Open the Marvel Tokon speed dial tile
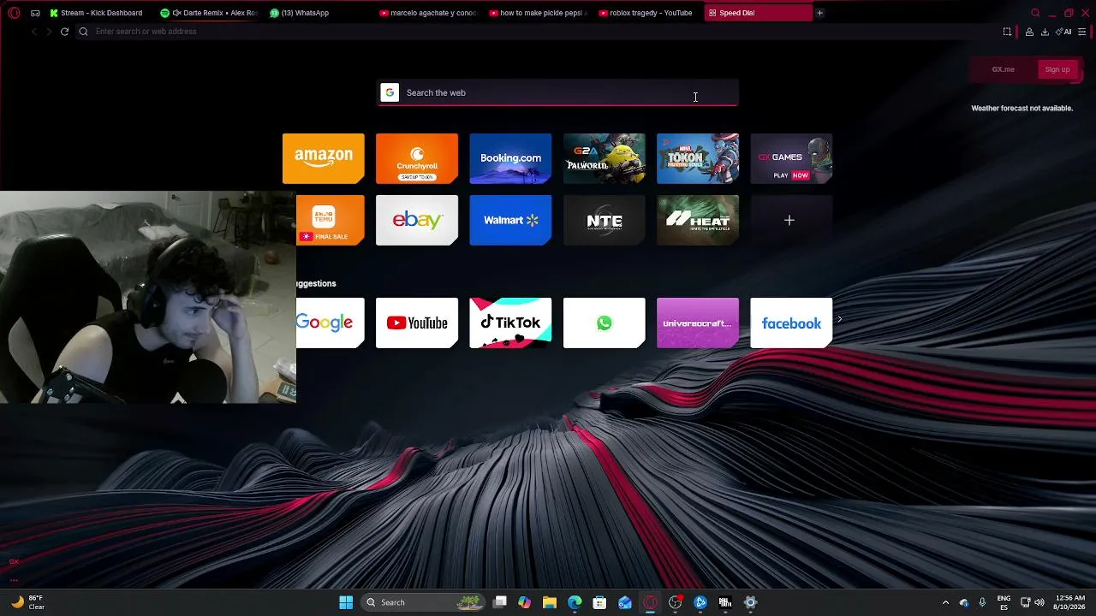Image resolution: width=1096 pixels, height=616 pixels. [698, 158]
